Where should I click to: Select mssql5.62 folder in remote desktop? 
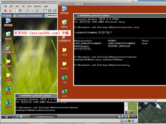click(x=64, y=65)
